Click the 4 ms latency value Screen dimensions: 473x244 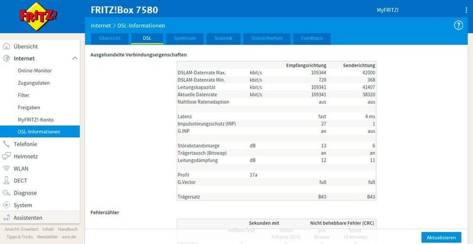coord(370,117)
